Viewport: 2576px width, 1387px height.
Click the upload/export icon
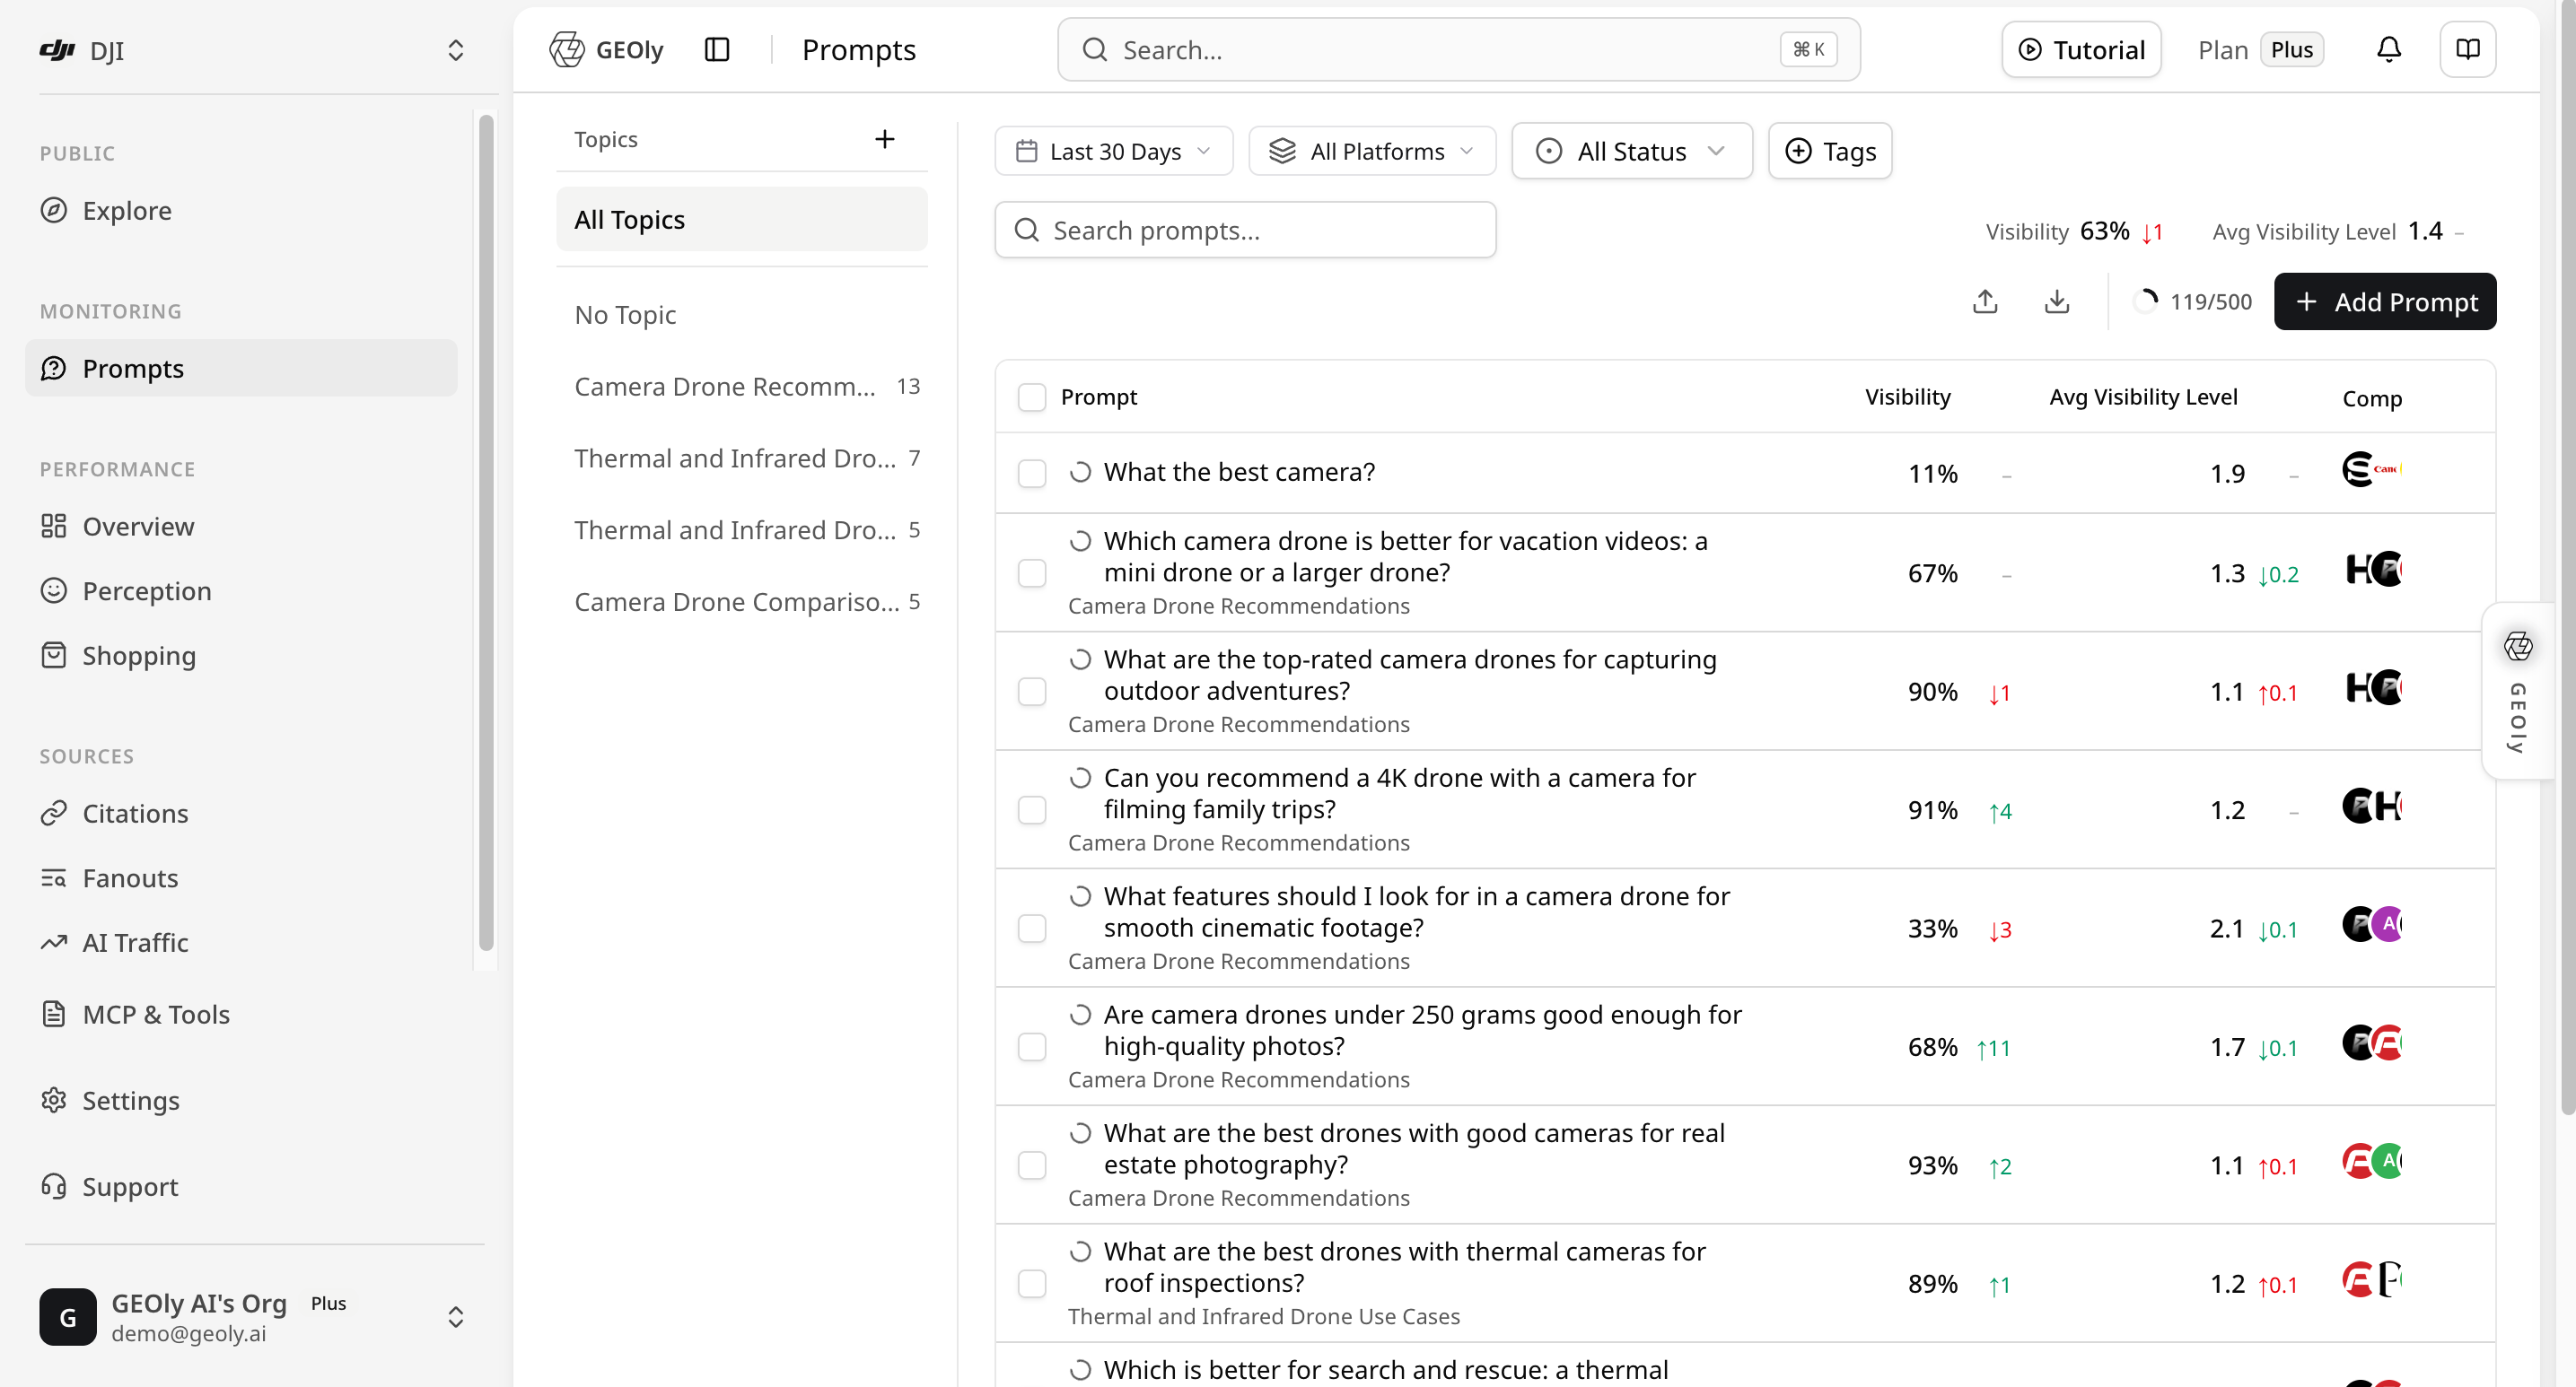[x=1985, y=301]
